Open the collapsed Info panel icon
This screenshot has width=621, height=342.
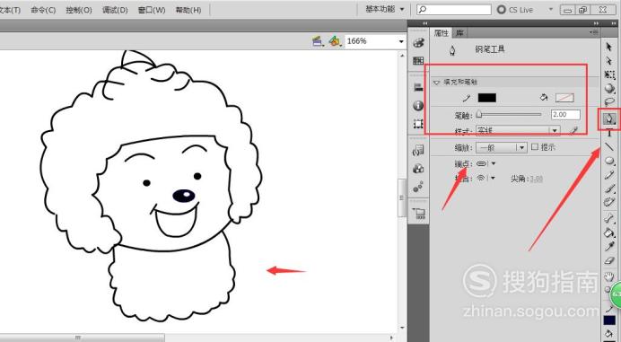pos(418,105)
